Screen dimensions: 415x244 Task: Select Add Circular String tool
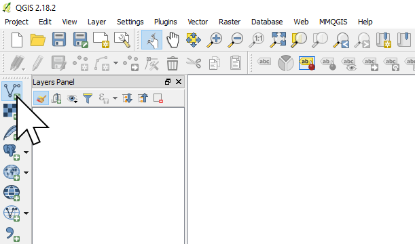(101, 64)
